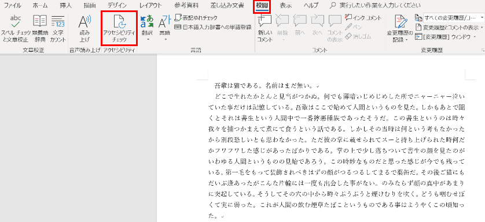The width and height of the screenshot is (485, 222).
Task: Click インクコメント
Action: (x=363, y=18)
